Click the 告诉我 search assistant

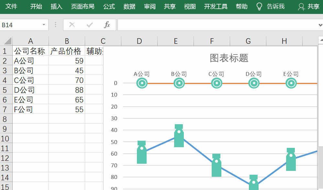[x=276, y=6]
